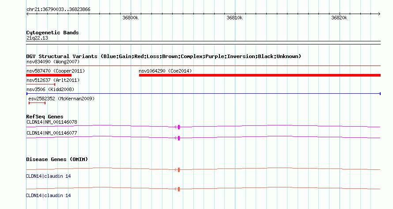
Task: Click the right arrow end of the ruler
Action: tap(379, 14)
